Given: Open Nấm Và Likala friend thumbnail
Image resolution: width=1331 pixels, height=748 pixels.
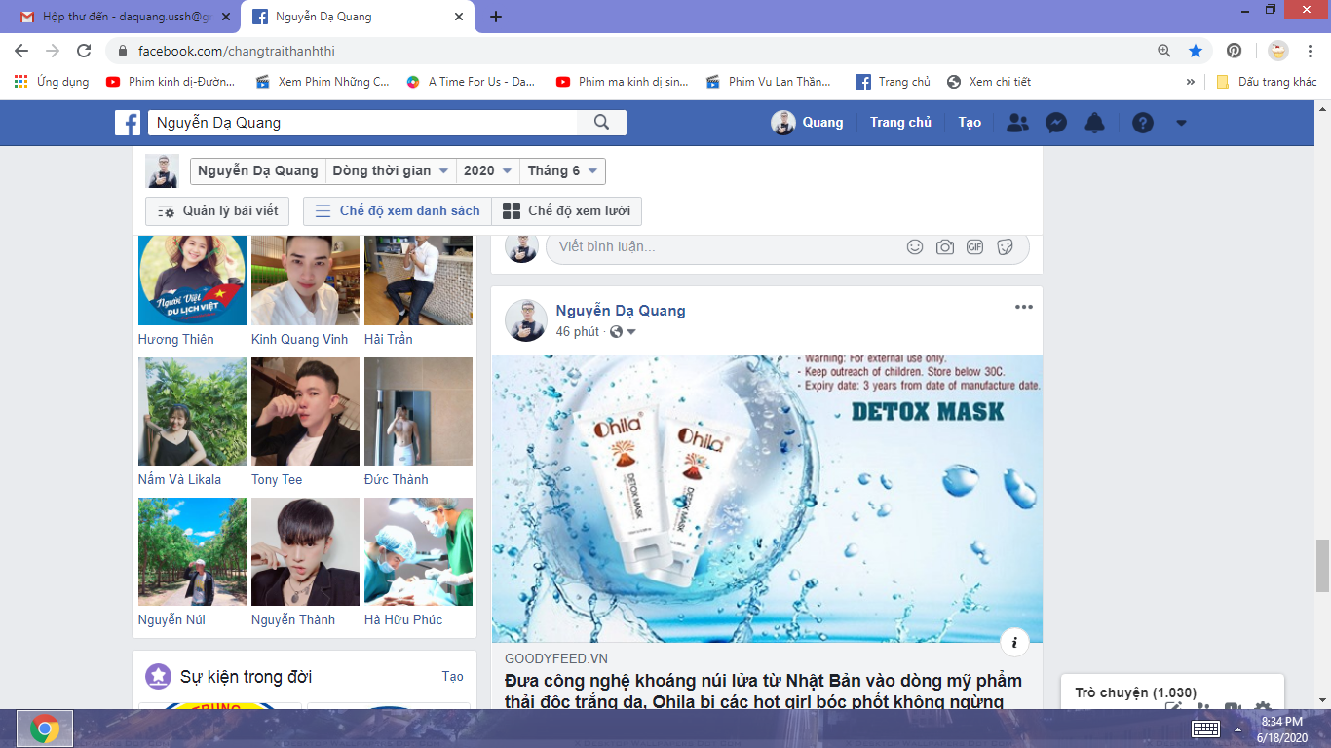Looking at the screenshot, I should 192,411.
